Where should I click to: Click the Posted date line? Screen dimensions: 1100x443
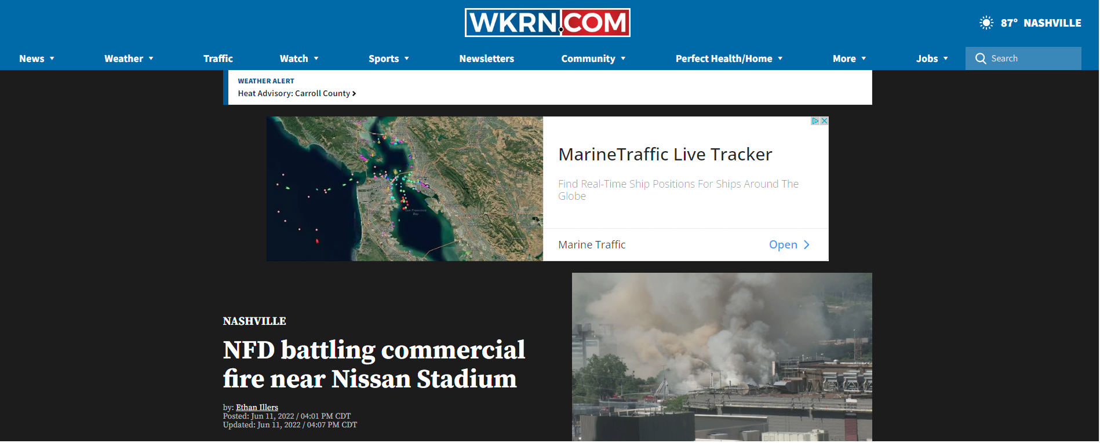pyautogui.click(x=287, y=416)
